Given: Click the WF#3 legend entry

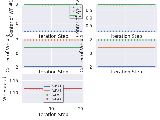Looking at the screenshot, I should (x=52, y=95).
